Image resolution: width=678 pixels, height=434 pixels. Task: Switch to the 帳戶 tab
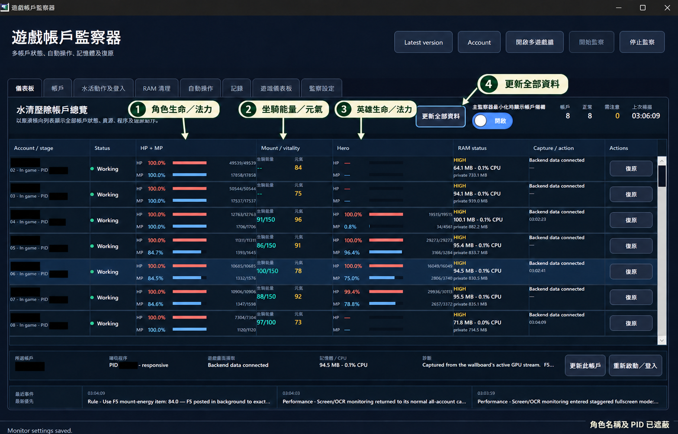click(x=58, y=88)
